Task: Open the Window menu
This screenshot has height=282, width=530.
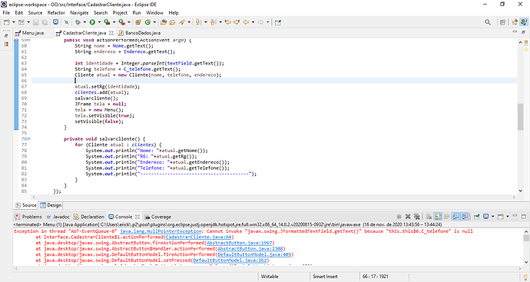Action: [x=154, y=12]
